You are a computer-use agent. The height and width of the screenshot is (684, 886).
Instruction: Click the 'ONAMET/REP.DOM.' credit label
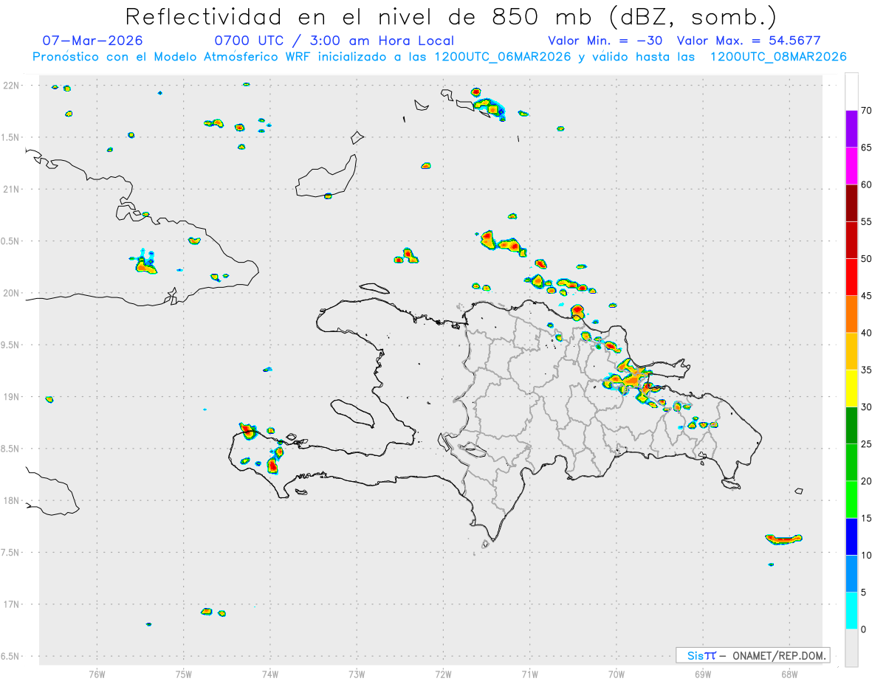780,655
